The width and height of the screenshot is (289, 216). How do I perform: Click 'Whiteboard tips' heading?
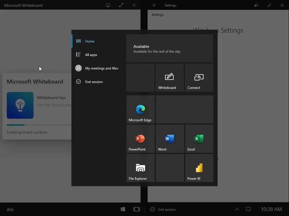[x=51, y=98]
